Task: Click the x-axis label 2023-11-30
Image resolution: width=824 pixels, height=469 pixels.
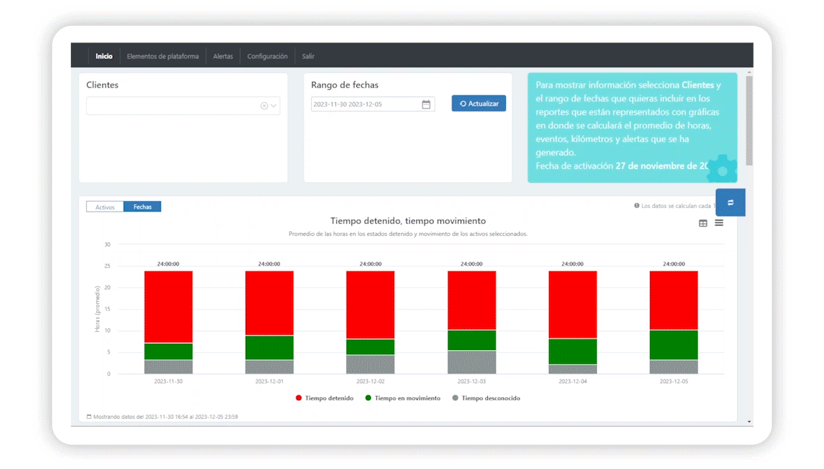Action: [x=168, y=381]
